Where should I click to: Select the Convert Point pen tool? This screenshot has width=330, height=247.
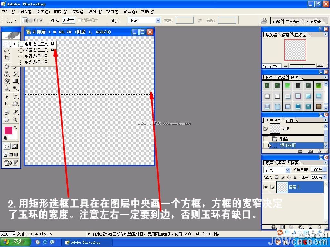point(7,104)
